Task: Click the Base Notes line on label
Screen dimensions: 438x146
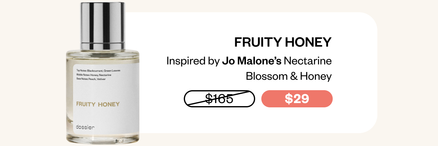Action: click(91, 79)
